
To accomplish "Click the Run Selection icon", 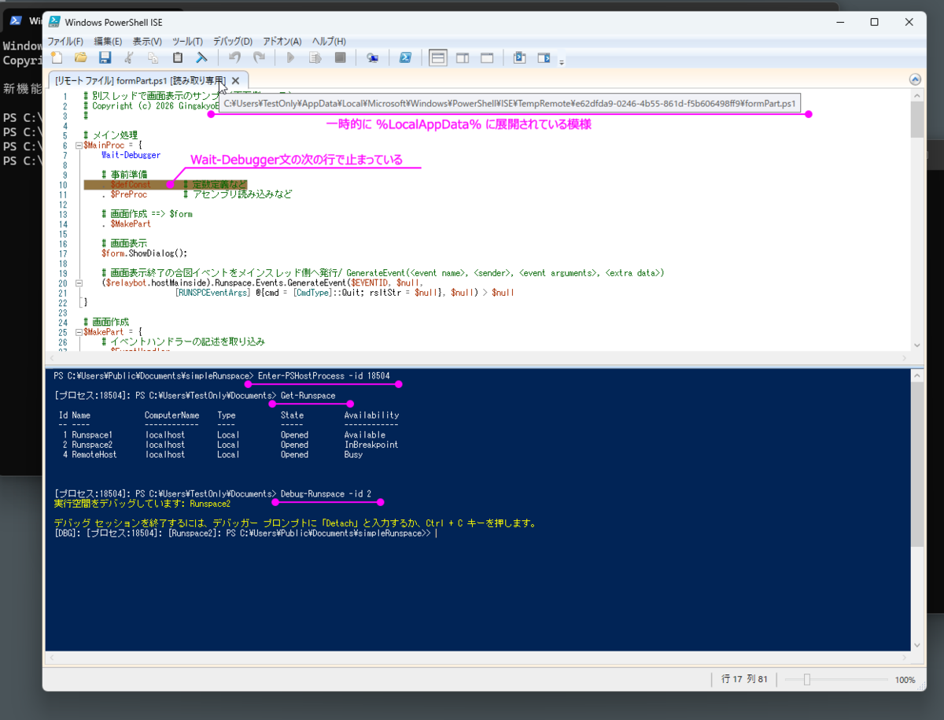I will coord(315,57).
